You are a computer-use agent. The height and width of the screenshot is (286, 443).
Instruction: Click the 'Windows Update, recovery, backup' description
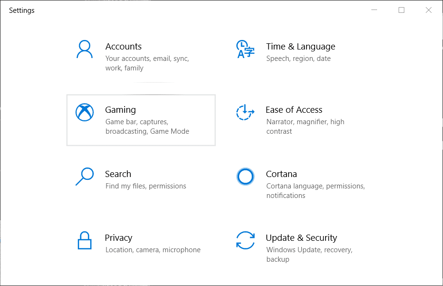pyautogui.click(x=309, y=255)
